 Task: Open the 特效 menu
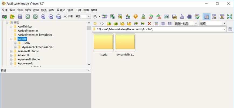[28, 10]
